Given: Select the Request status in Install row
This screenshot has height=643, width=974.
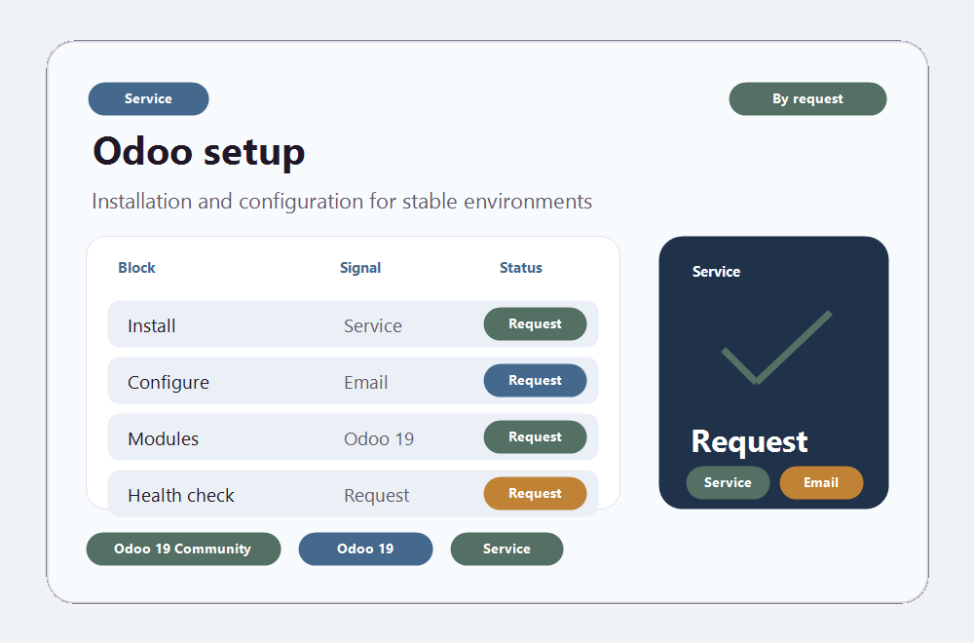Looking at the screenshot, I should click(x=535, y=323).
